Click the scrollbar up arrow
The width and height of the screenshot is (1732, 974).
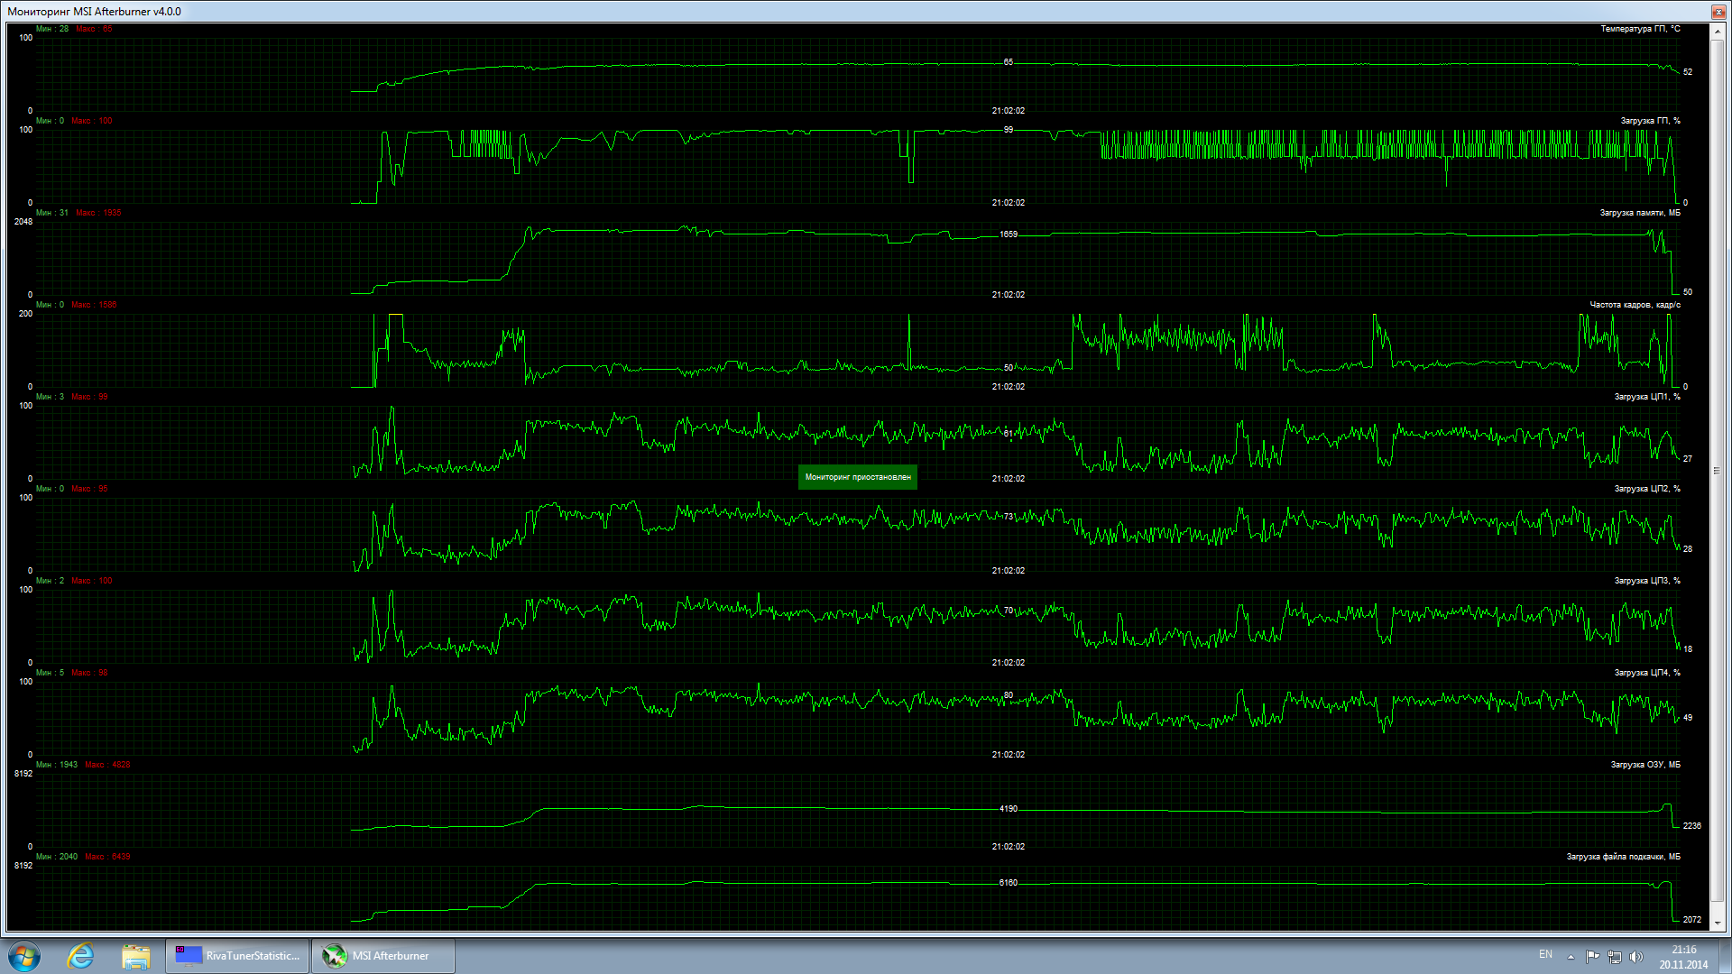coord(1718,32)
